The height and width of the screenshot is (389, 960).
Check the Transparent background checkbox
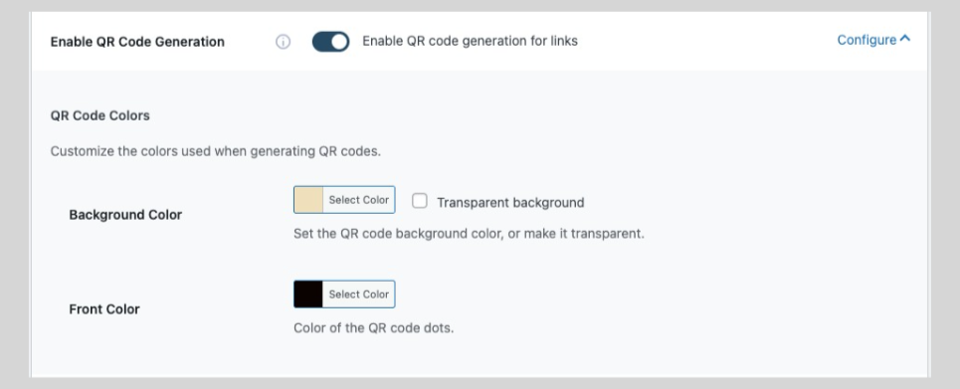(420, 201)
